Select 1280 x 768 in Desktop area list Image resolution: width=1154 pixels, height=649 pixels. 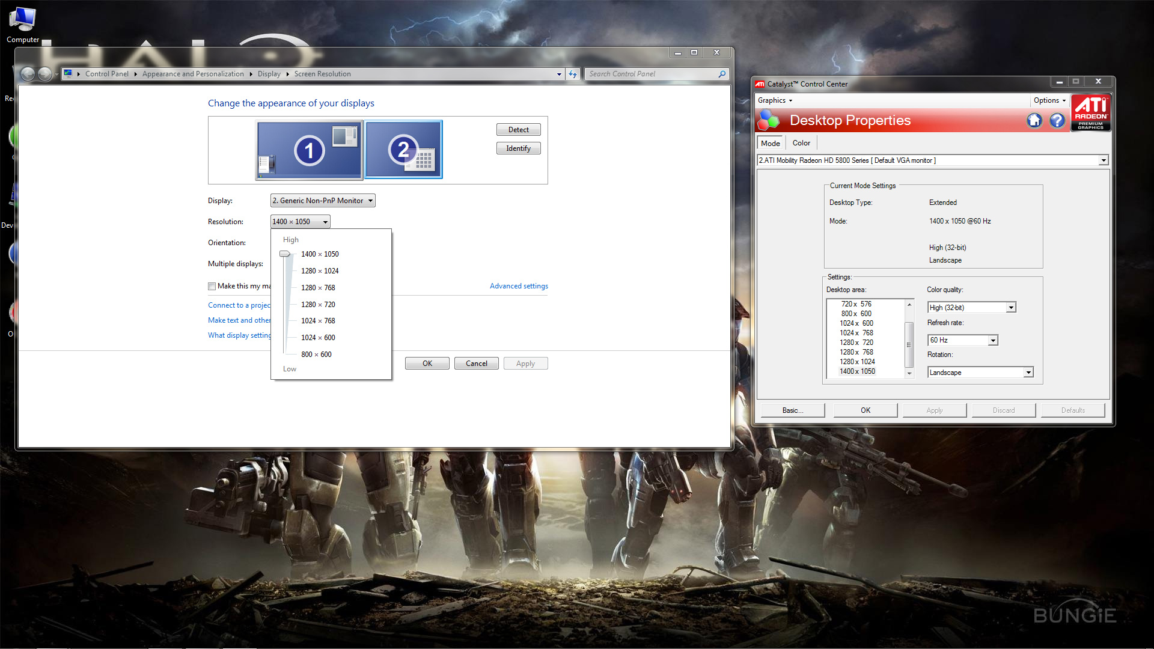click(856, 352)
